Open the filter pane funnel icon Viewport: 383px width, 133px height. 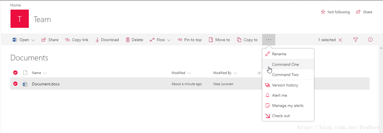pyautogui.click(x=355, y=40)
